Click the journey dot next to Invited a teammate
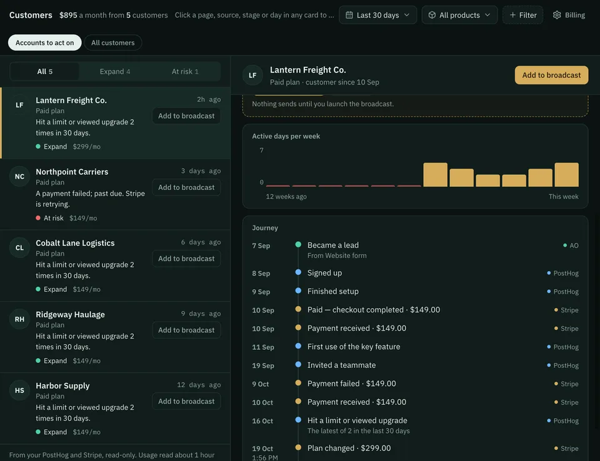This screenshot has width=600, height=461. [298, 364]
